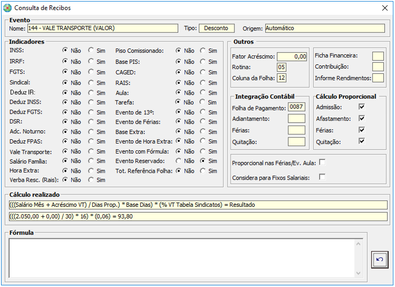395x287 pixels.
Task: Uncheck Afastamento in Cálculo Proporcional
Action: pyautogui.click(x=362, y=118)
